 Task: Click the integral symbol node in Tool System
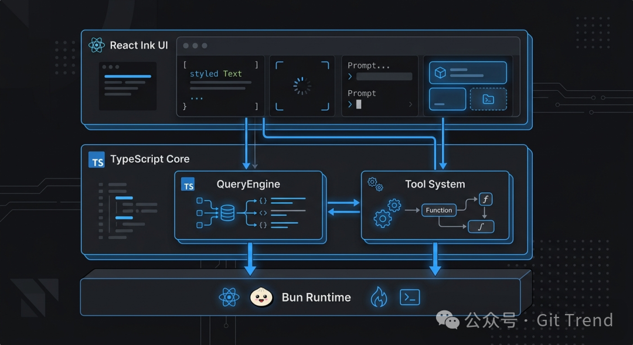pyautogui.click(x=481, y=227)
